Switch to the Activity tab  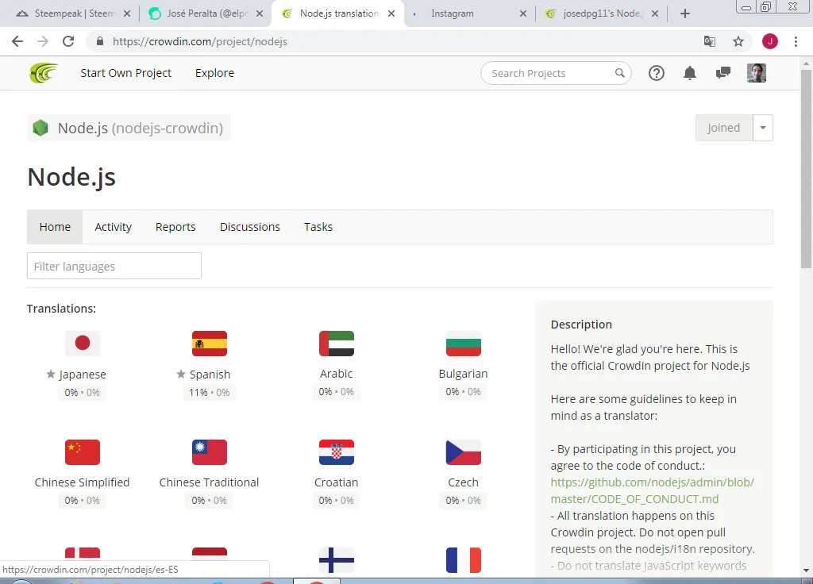point(113,227)
